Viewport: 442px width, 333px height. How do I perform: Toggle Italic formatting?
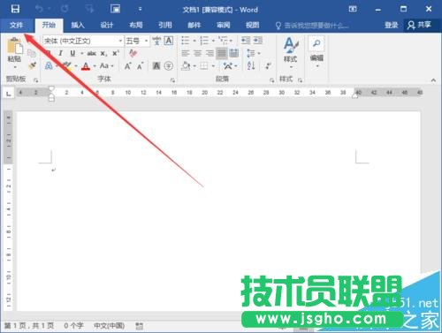(x=60, y=53)
